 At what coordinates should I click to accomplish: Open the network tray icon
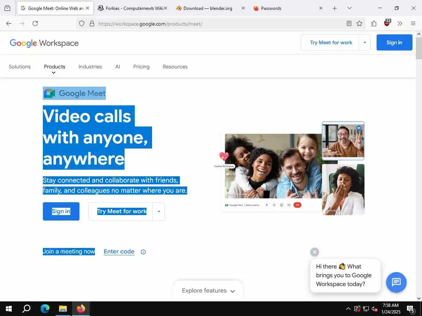(x=366, y=309)
